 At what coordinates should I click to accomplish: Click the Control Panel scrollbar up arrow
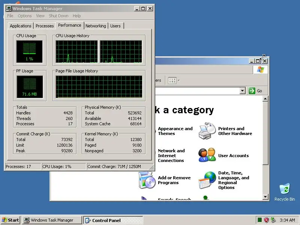click(x=265, y=99)
